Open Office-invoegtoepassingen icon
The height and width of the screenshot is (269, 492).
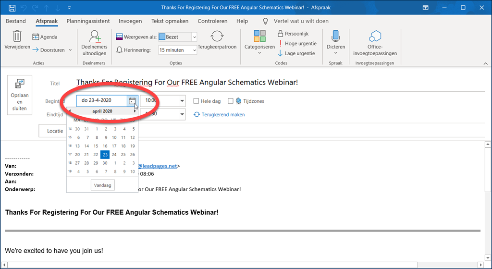tap(375, 37)
